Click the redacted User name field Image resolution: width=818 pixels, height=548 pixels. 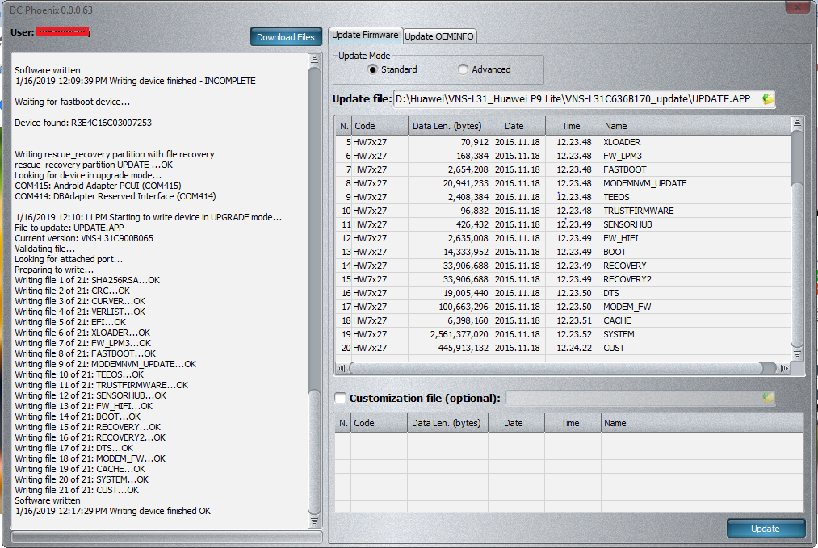(63, 32)
